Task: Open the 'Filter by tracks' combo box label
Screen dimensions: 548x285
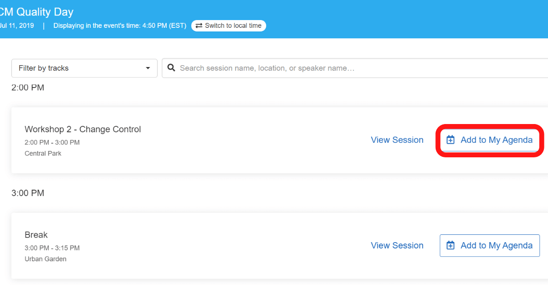Action: tap(43, 68)
